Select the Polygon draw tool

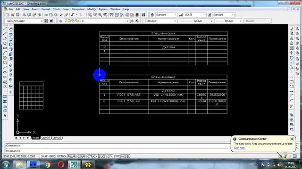click(5, 43)
